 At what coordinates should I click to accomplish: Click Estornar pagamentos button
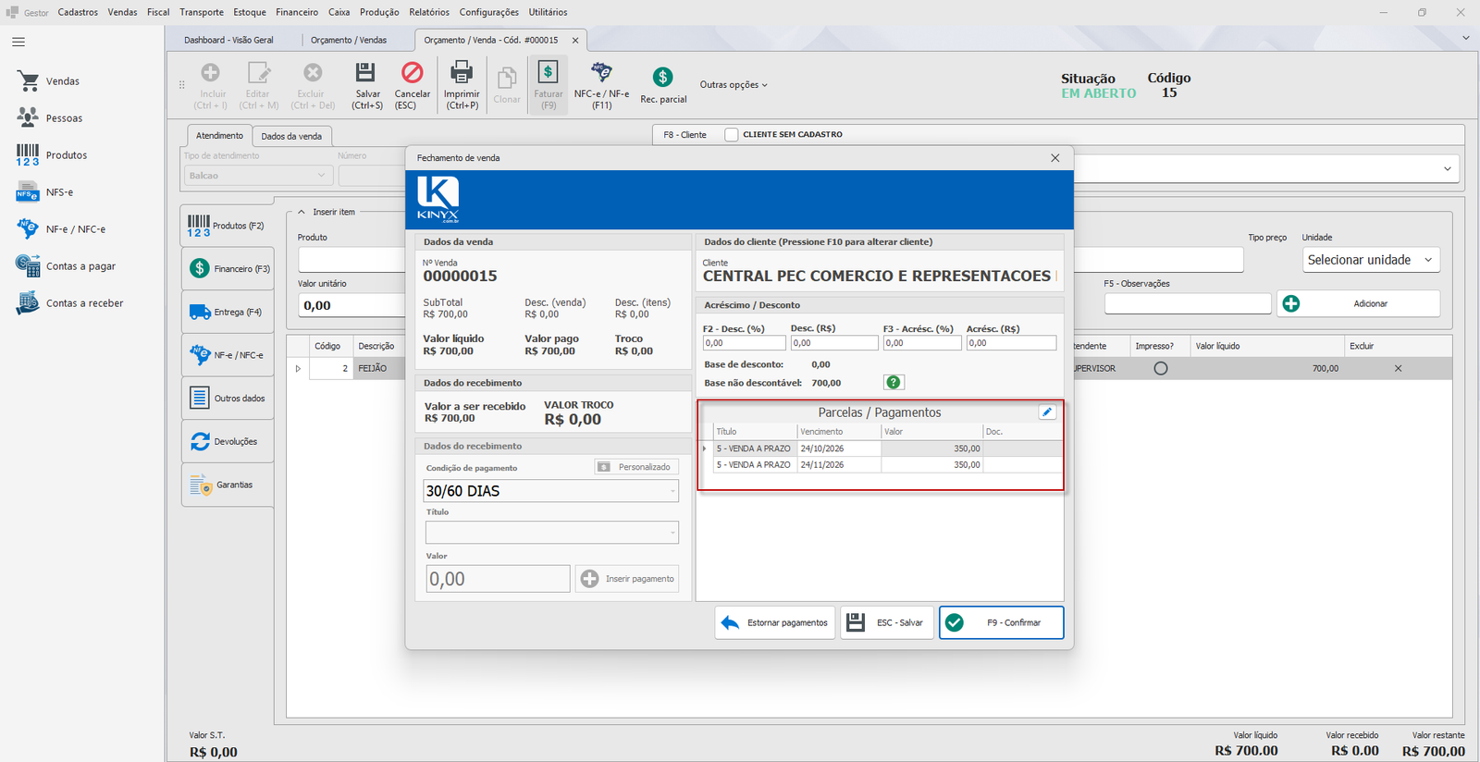[x=775, y=622]
